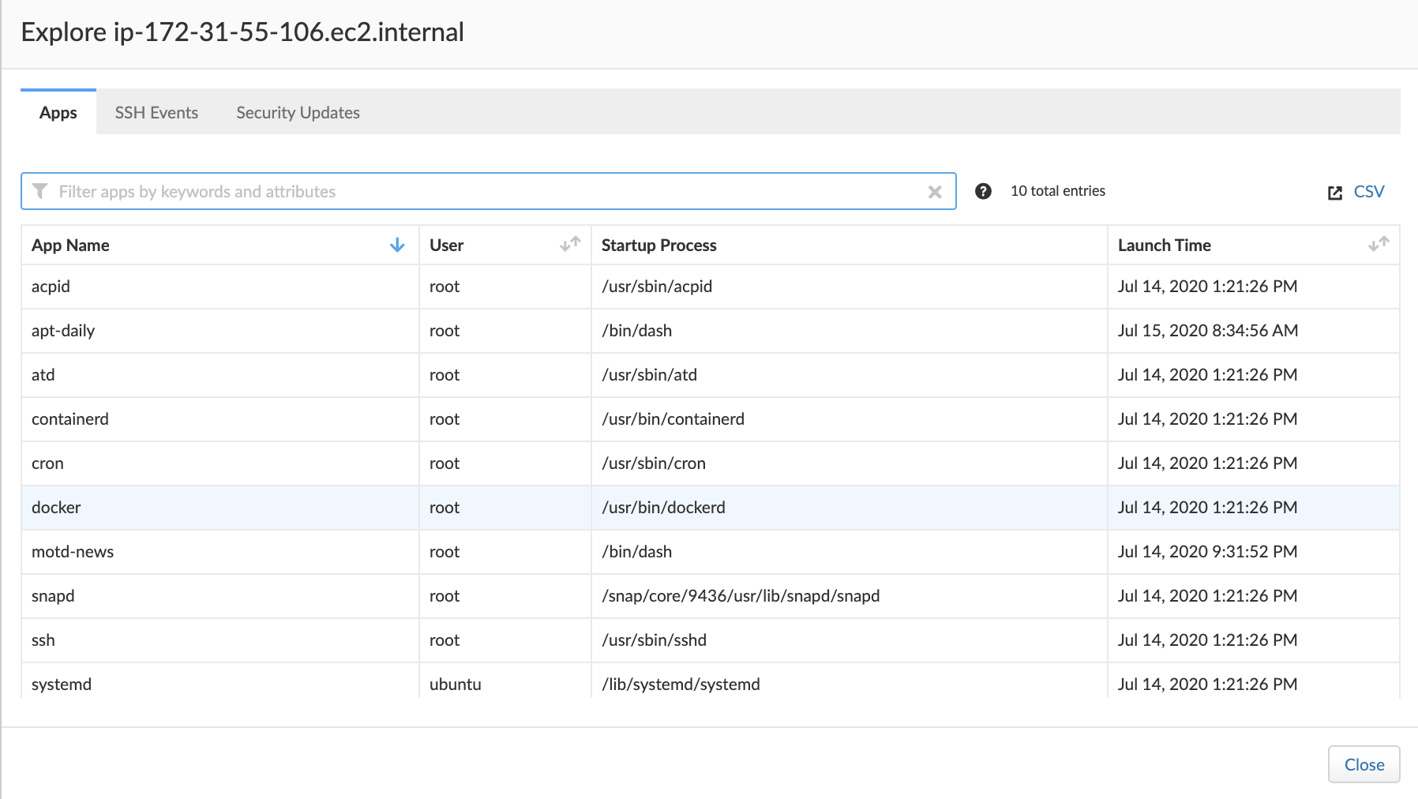Click the 10 total entries label
Viewport: 1418px width, 799px height.
pyautogui.click(x=1058, y=191)
